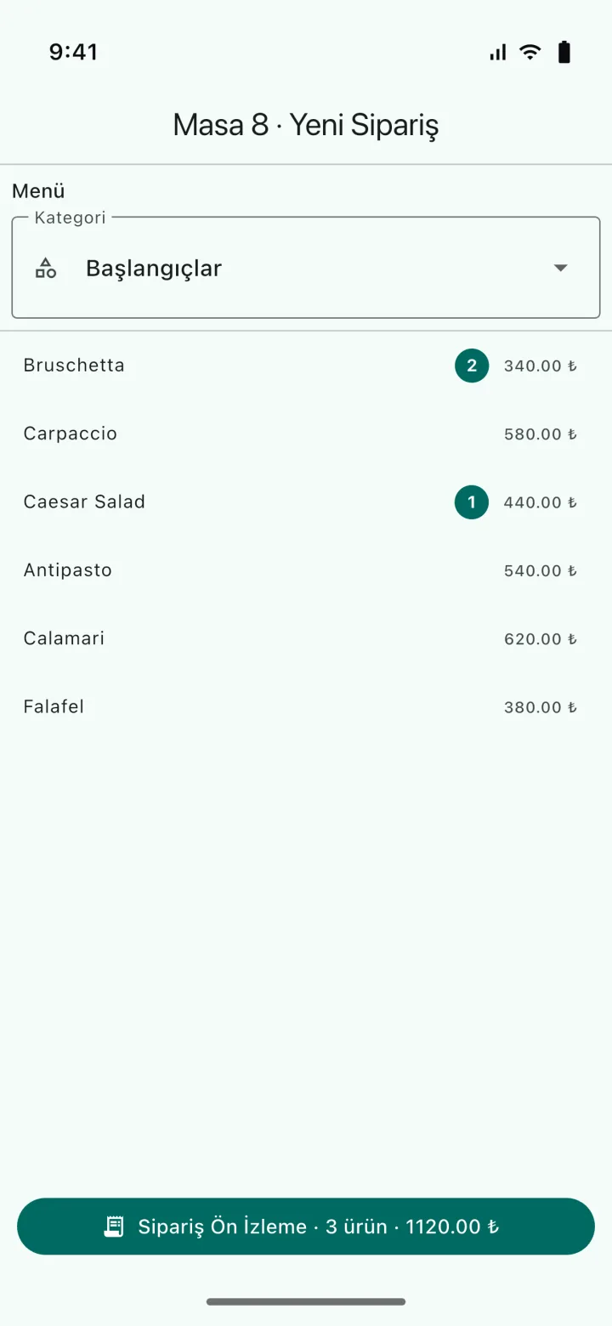This screenshot has width=612, height=1326.
Task: Click the receipt icon in order preview
Action: point(114,1227)
